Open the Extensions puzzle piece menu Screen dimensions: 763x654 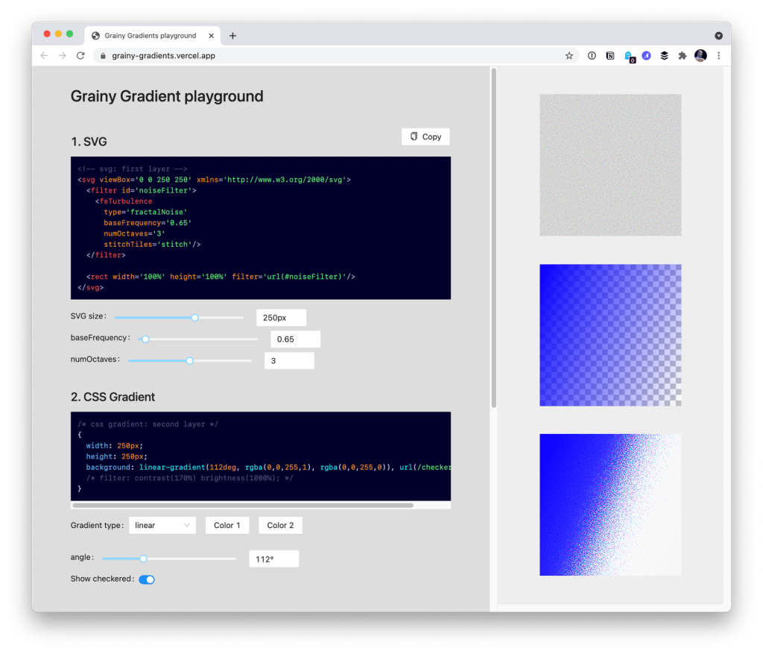pos(682,56)
